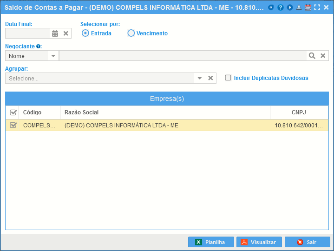This screenshot has width=334, height=251.
Task: Select the row cell COMPELS... code
Action: pos(39,125)
